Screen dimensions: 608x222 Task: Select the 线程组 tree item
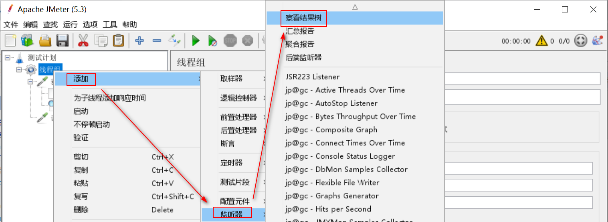point(50,69)
